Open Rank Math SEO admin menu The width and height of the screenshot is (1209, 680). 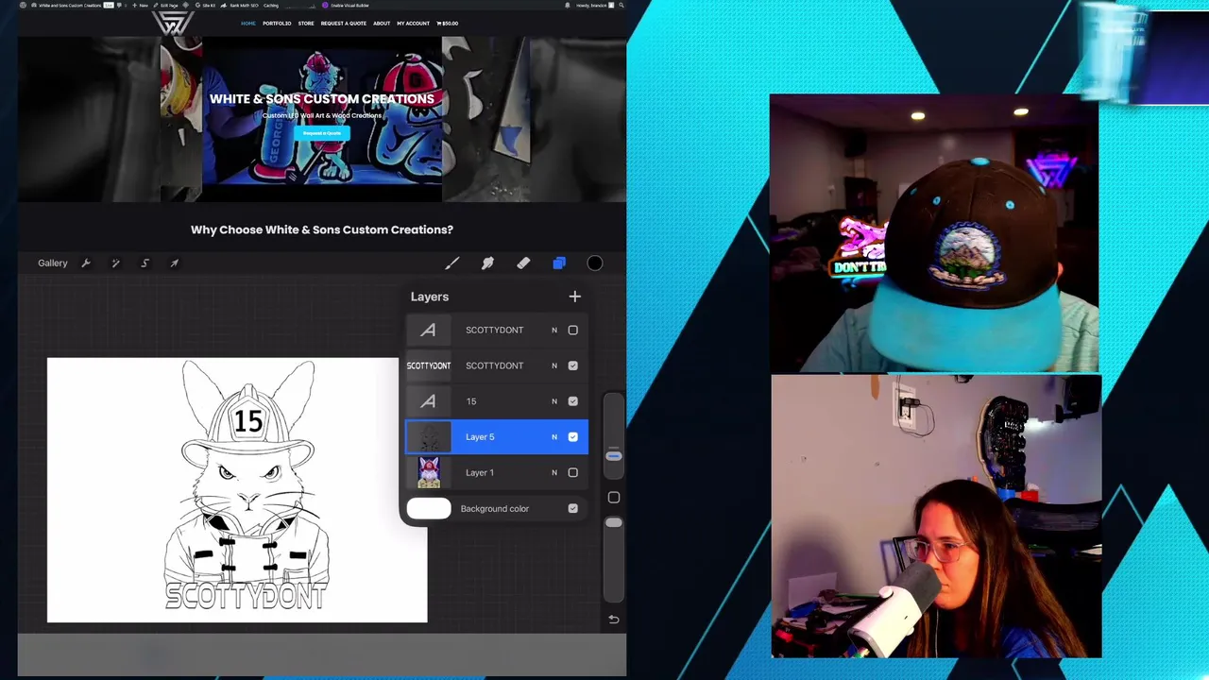[x=241, y=6]
